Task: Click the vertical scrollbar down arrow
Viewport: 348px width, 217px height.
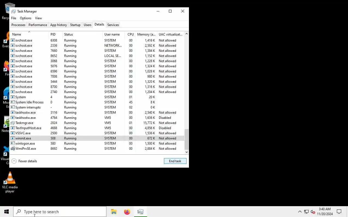Action: pyautogui.click(x=187, y=152)
